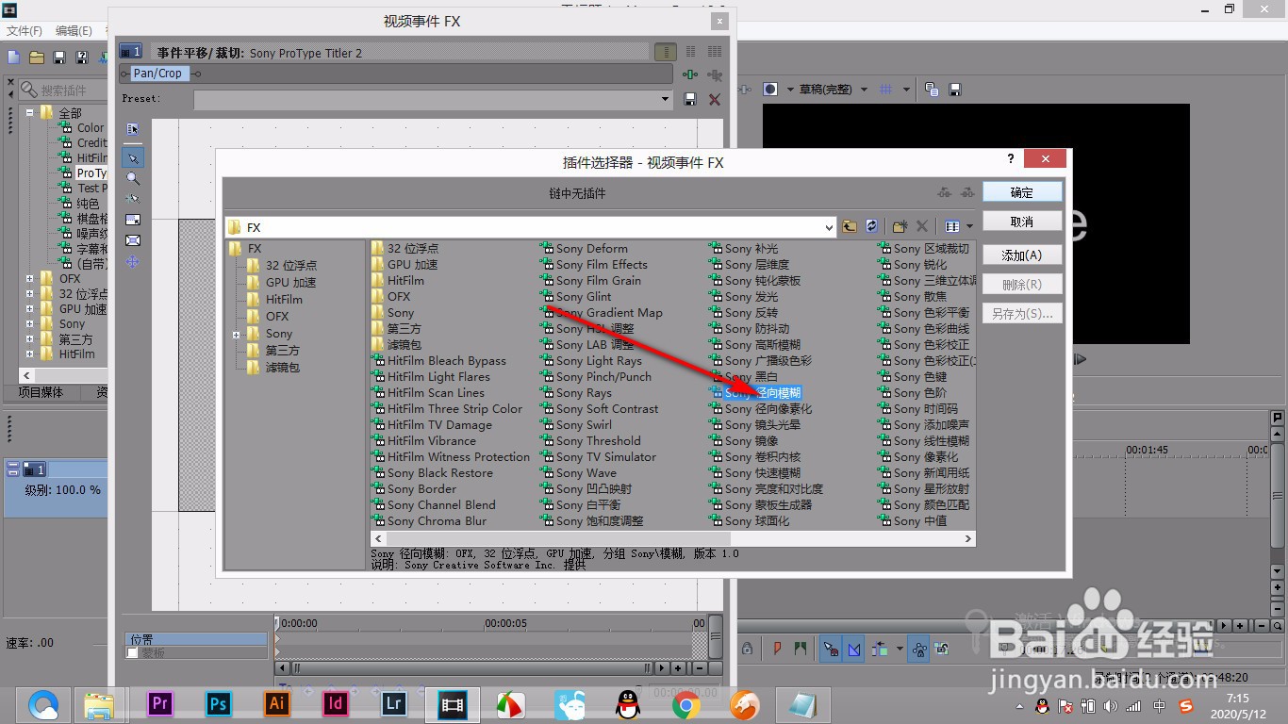This screenshot has height=724, width=1288.
Task: Create new plugin folder icon
Action: pos(900,226)
